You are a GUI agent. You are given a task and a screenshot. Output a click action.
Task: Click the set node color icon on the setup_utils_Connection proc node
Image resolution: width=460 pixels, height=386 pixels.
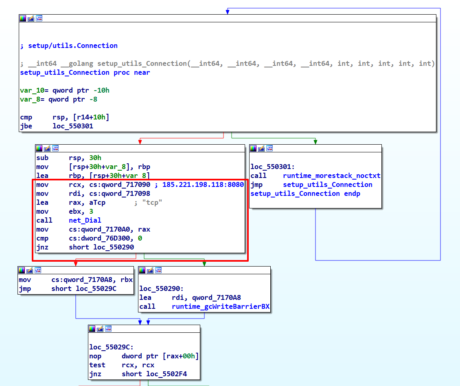point(23,18)
